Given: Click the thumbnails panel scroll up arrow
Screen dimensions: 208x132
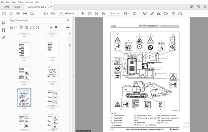Looking at the screenshot, I should coord(70,34).
